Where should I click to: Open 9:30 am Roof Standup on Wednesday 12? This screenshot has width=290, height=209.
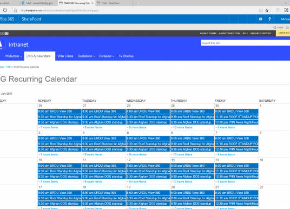point(148,171)
